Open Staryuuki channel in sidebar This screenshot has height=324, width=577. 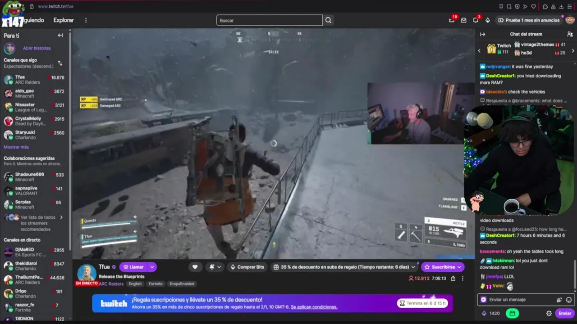pyautogui.click(x=35, y=135)
